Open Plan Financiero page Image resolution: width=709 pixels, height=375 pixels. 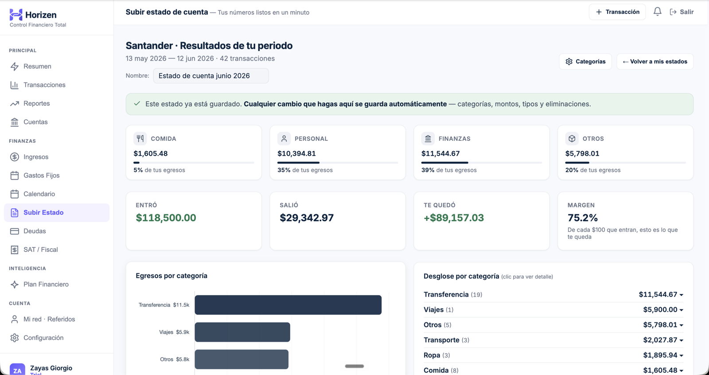[57, 284]
